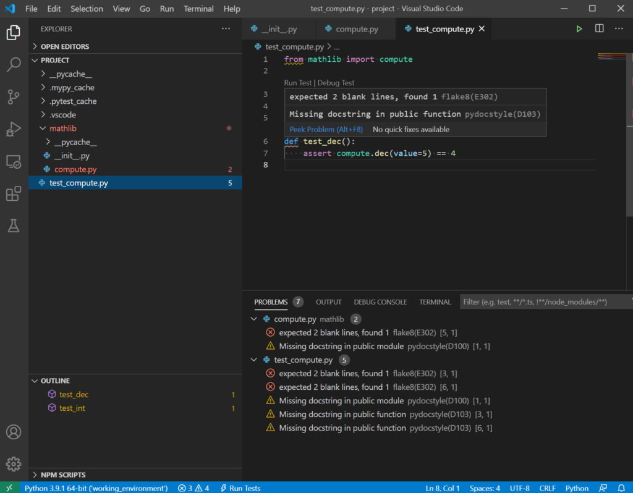Image resolution: width=633 pixels, height=493 pixels.
Task: Open the Terminal menu
Action: click(x=198, y=9)
